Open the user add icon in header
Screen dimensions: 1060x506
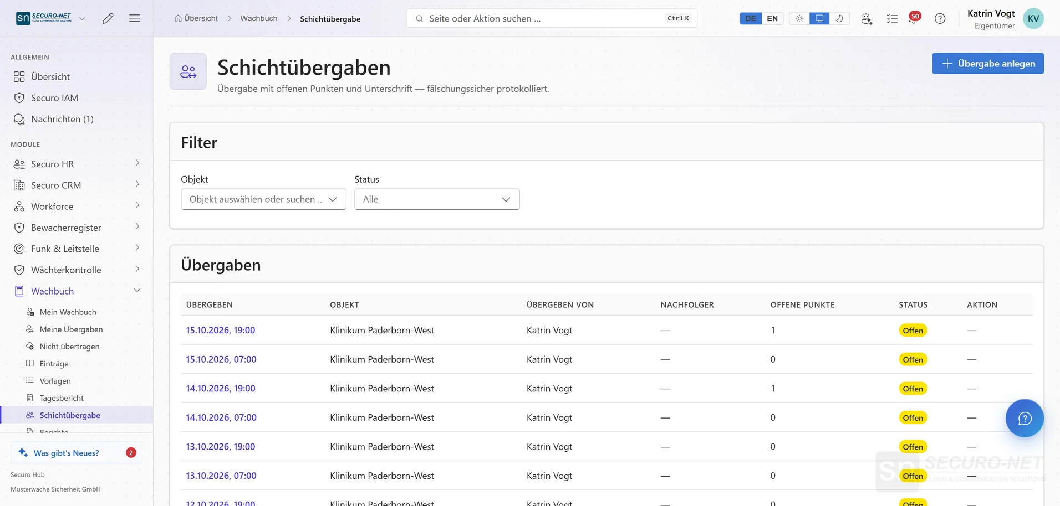tap(867, 19)
